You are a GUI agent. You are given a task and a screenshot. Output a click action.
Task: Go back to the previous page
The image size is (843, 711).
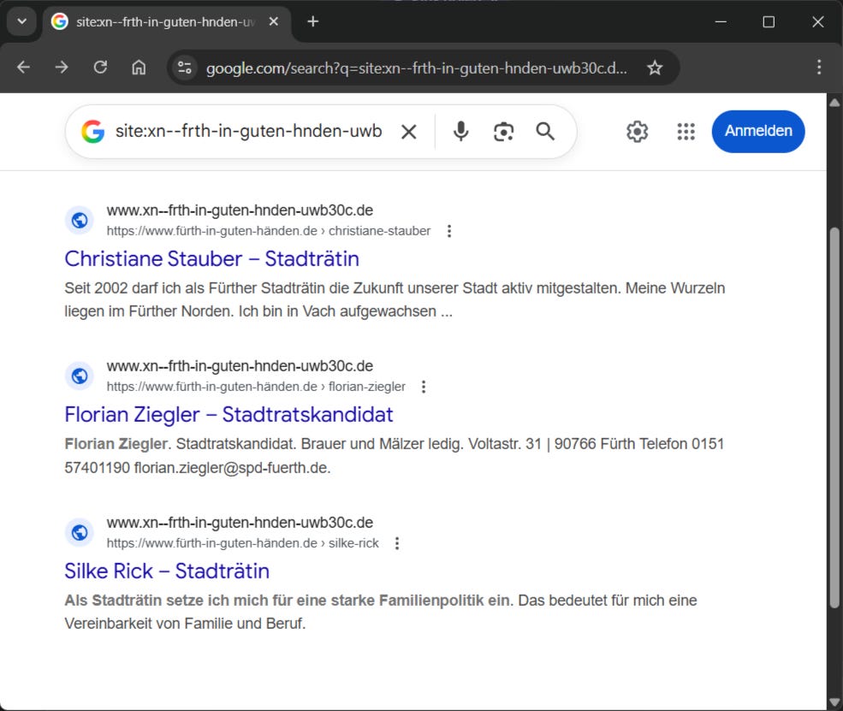24,68
